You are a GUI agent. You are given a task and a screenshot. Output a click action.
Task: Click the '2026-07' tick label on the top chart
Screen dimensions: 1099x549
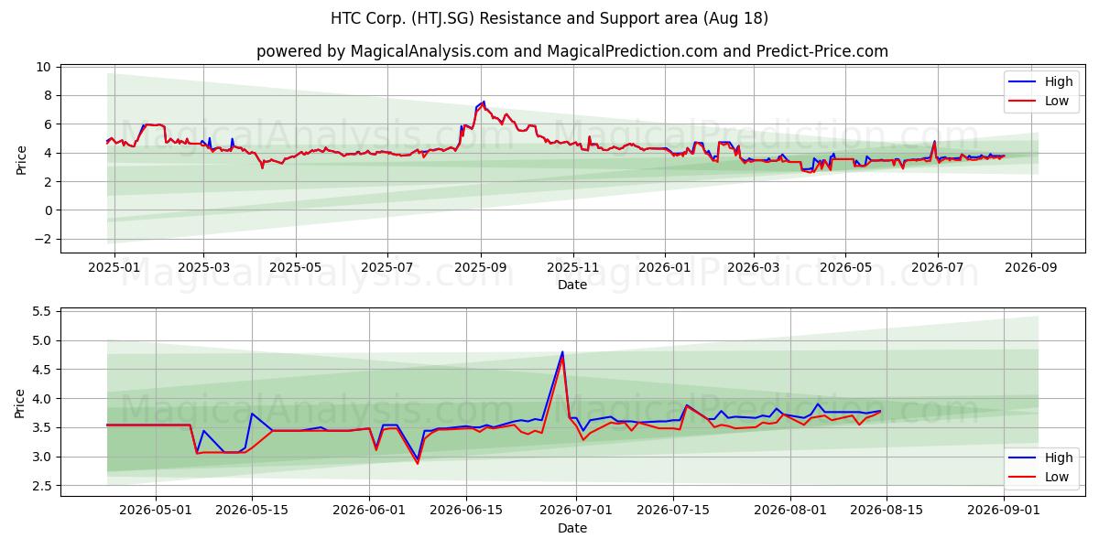tap(937, 268)
